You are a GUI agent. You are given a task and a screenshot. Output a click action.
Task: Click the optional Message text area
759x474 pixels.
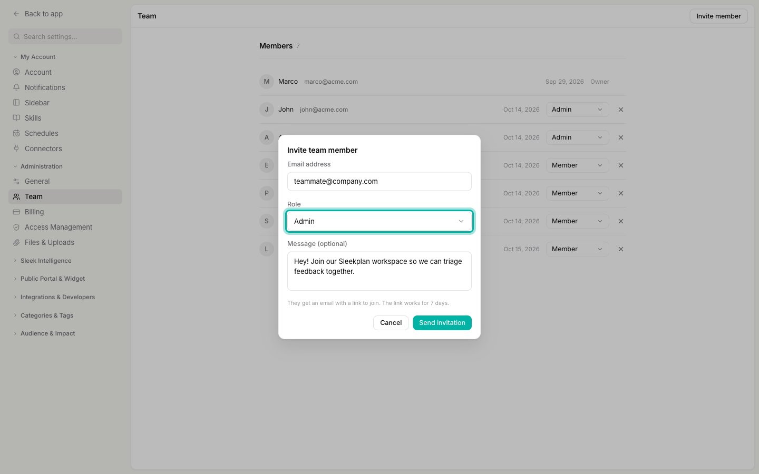(x=379, y=271)
